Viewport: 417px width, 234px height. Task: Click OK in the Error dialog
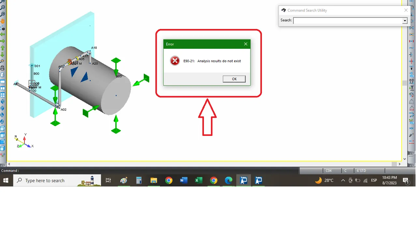(234, 79)
